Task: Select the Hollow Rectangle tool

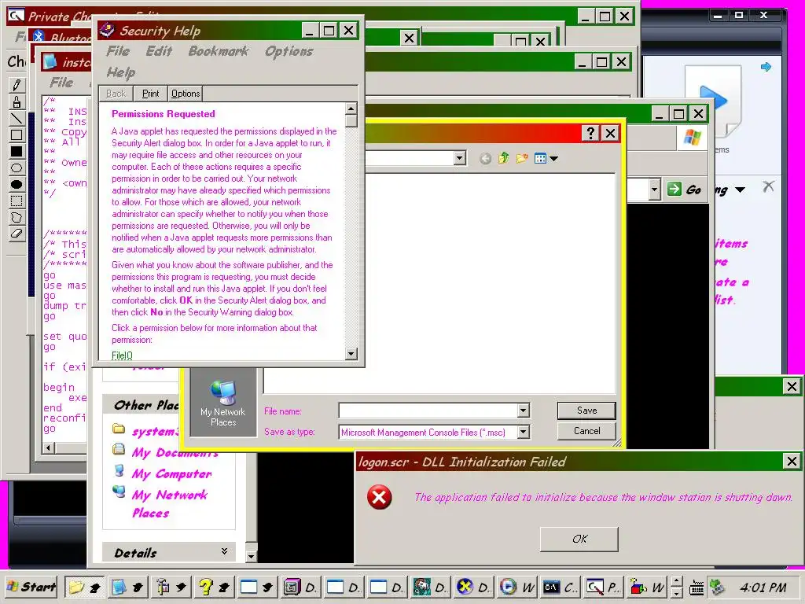Action: tap(17, 134)
